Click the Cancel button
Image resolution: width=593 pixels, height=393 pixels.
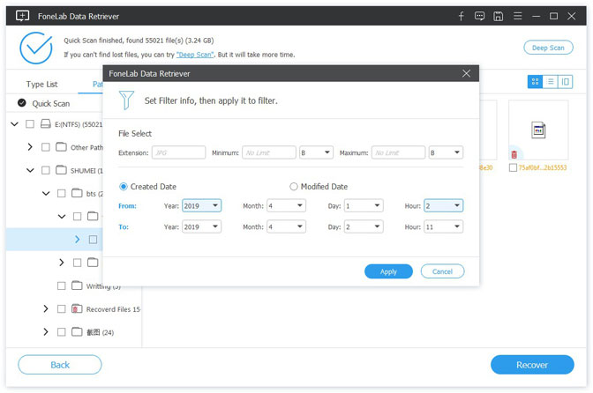tap(442, 271)
